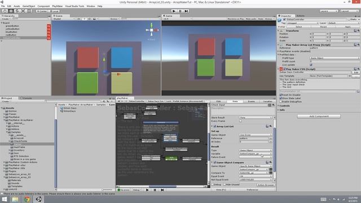Select the Hand tool in Unity toolbar

[5, 11]
